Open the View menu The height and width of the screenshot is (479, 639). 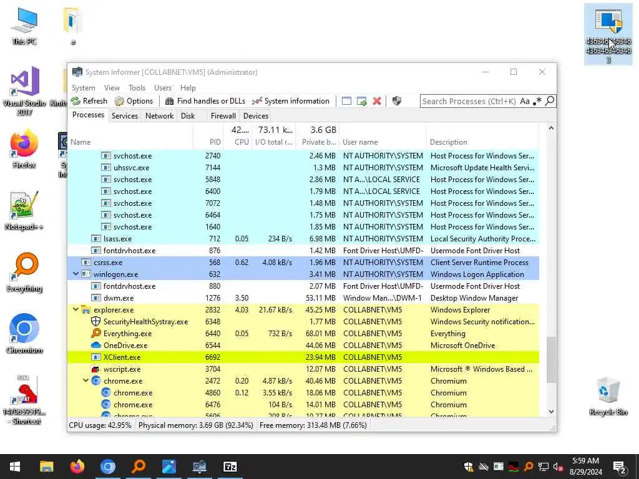pyautogui.click(x=112, y=87)
